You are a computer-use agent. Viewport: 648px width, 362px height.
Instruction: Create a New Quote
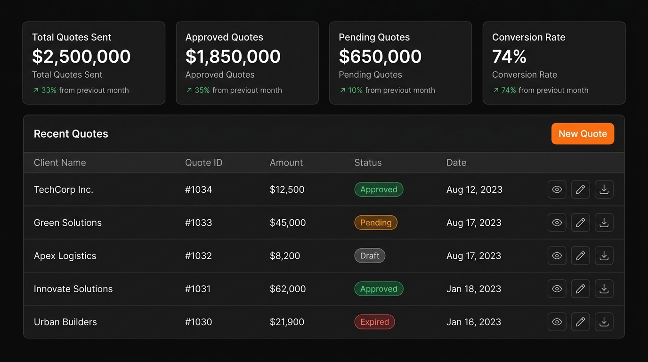point(583,134)
